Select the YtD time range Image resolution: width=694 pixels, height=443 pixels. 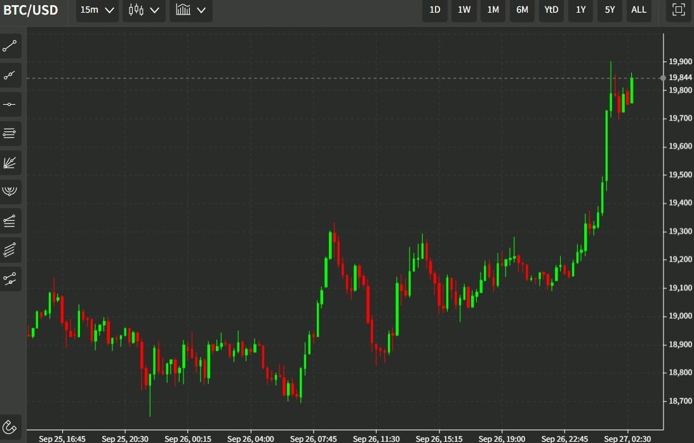click(x=551, y=10)
